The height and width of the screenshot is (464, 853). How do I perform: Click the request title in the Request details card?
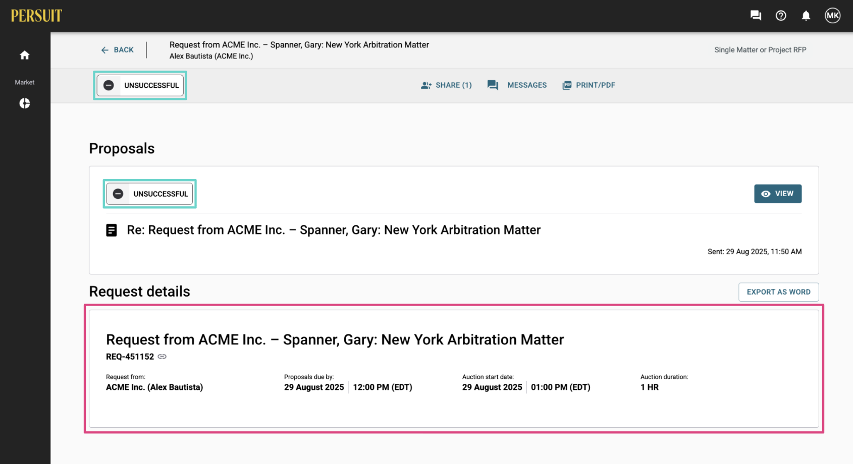(x=335, y=340)
